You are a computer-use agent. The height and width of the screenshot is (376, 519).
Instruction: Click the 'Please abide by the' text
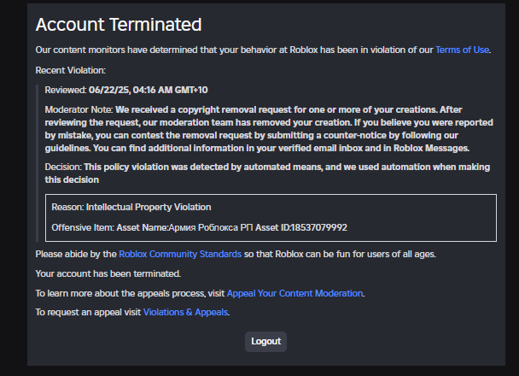click(76, 254)
